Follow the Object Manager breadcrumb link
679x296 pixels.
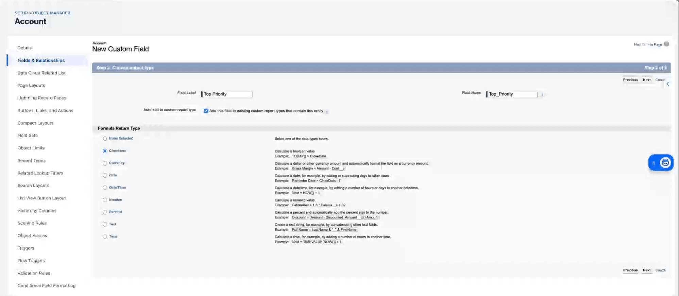(51, 13)
